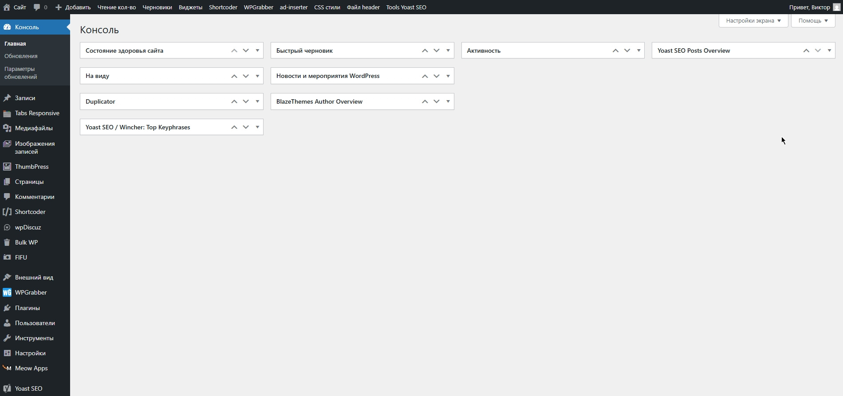Click the Bulk WP trash icon
This screenshot has height=396, width=843.
[x=7, y=242]
